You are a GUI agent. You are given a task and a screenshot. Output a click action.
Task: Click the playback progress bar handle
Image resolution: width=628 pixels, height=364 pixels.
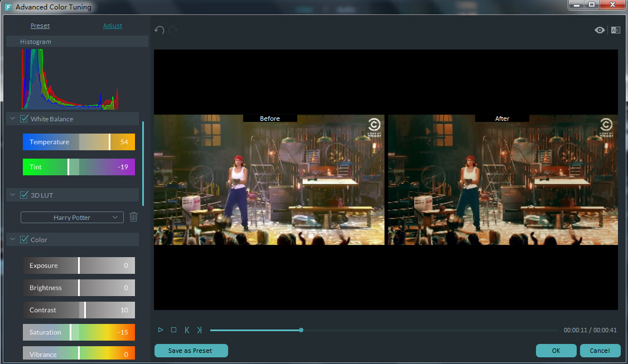coord(301,330)
